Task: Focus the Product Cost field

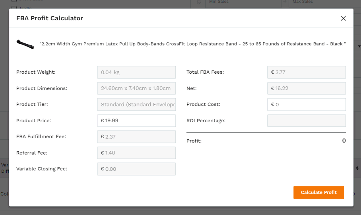Action: (307, 104)
